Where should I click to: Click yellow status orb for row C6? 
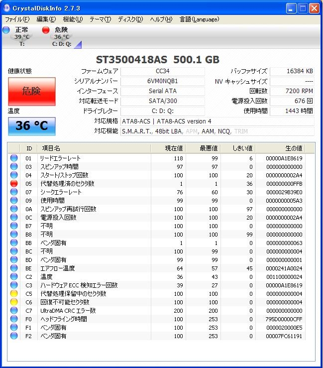pyautogui.click(x=14, y=302)
